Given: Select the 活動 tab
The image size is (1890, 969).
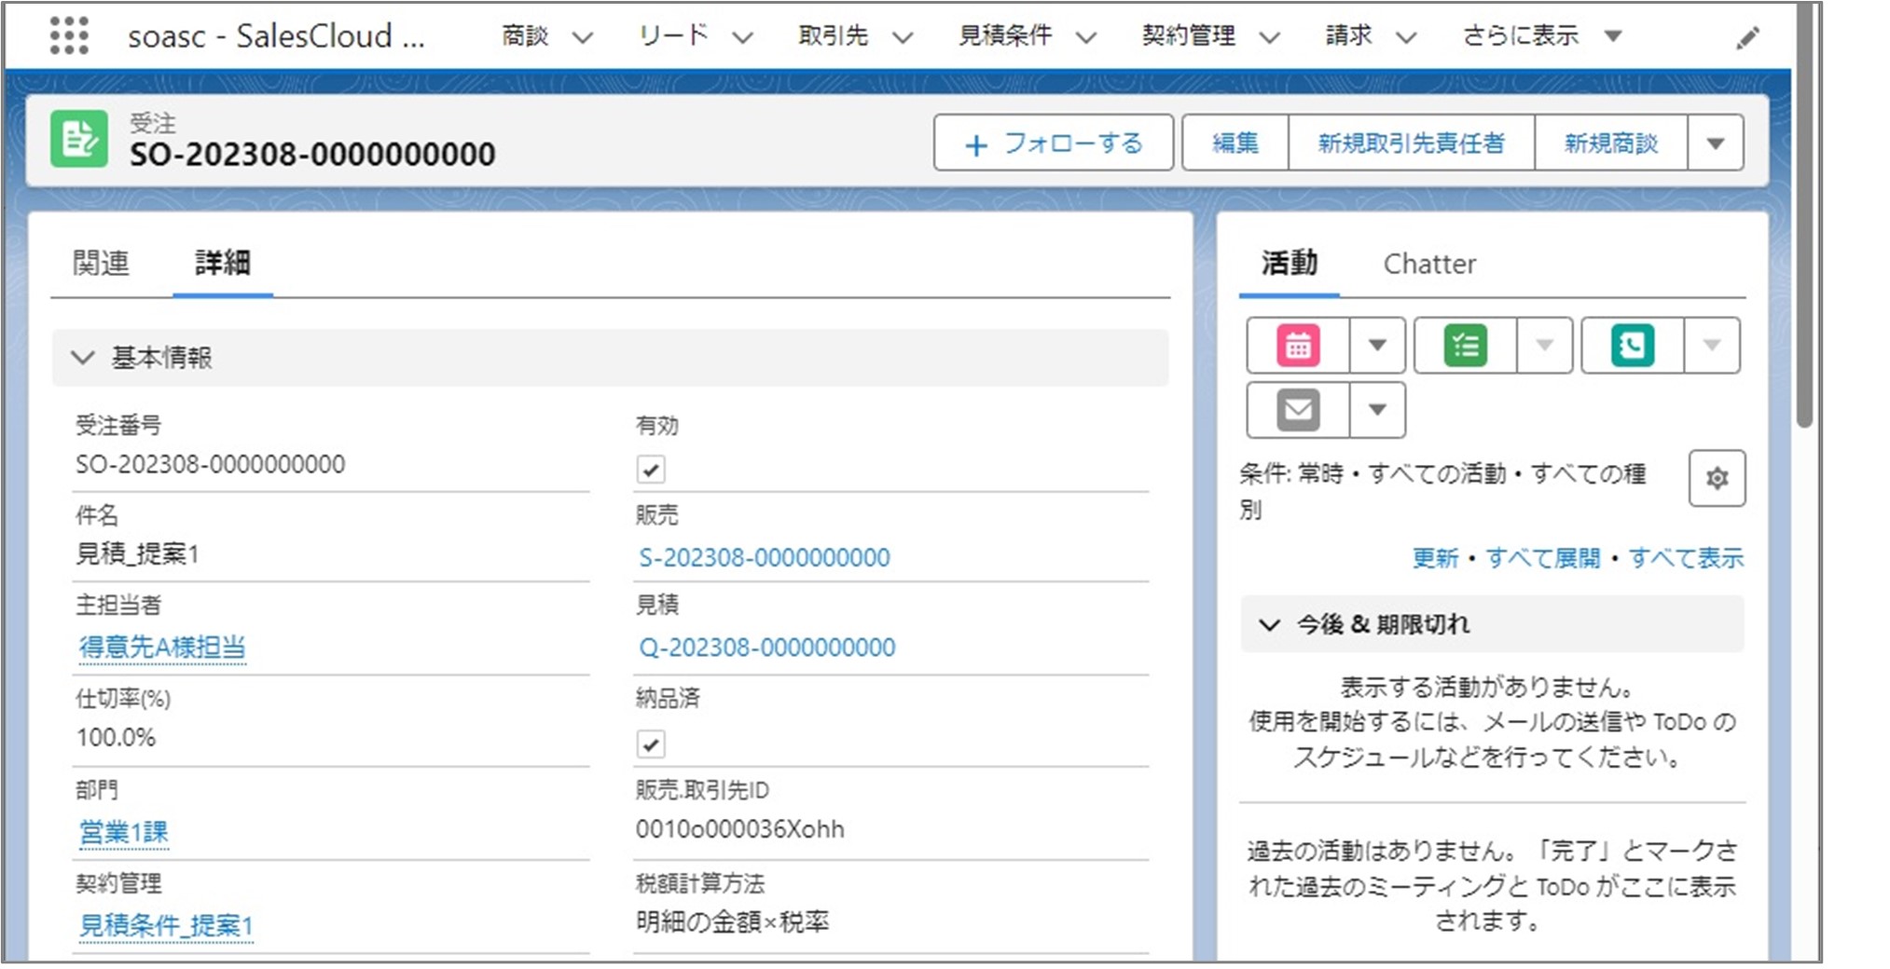Looking at the screenshot, I should (x=1290, y=264).
